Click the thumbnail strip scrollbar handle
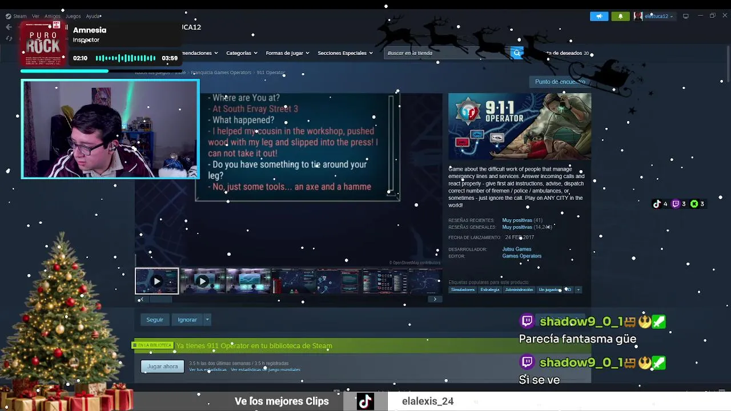Screen dimensions: 731x411 (x=160, y=299)
